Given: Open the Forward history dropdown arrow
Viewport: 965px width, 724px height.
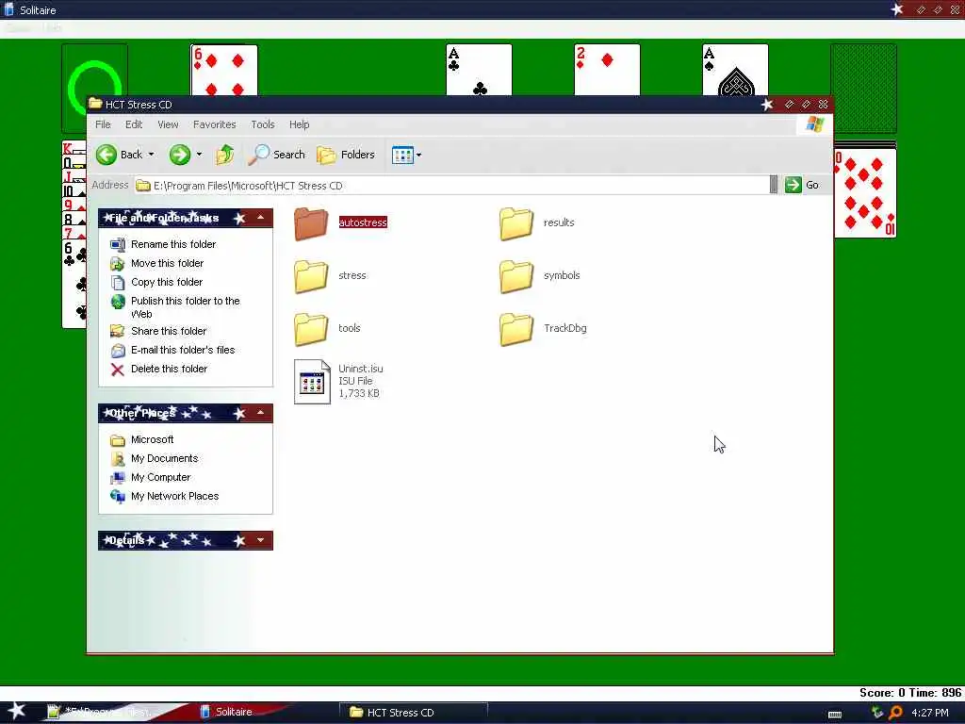Looking at the screenshot, I should pos(199,155).
